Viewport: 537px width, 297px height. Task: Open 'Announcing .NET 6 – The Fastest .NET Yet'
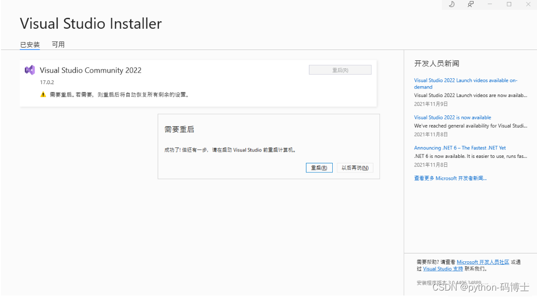point(460,148)
